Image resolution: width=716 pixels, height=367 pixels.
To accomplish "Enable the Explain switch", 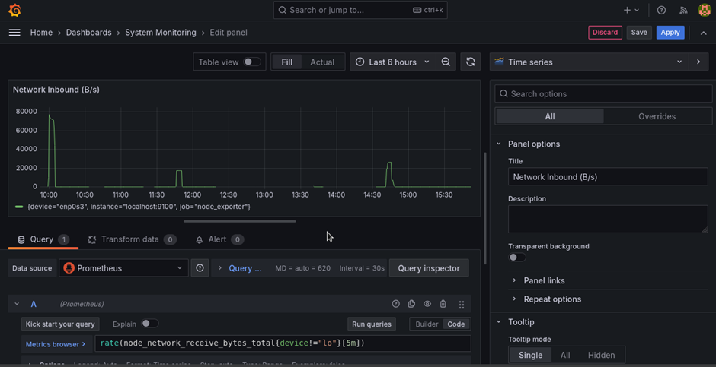I will click(x=149, y=324).
